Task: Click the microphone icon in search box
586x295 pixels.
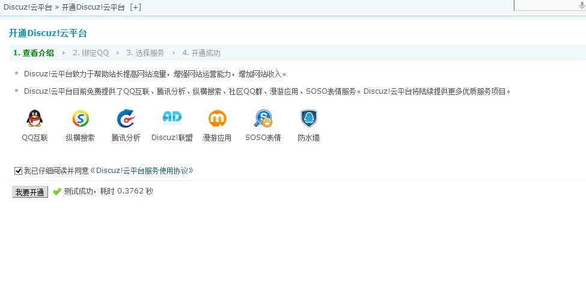Action: pyautogui.click(x=582, y=4)
